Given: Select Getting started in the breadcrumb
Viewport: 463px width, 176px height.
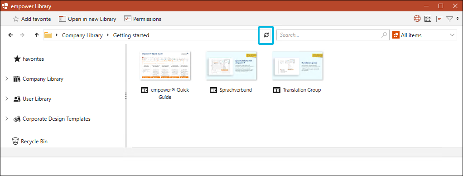Looking at the screenshot, I should point(131,35).
